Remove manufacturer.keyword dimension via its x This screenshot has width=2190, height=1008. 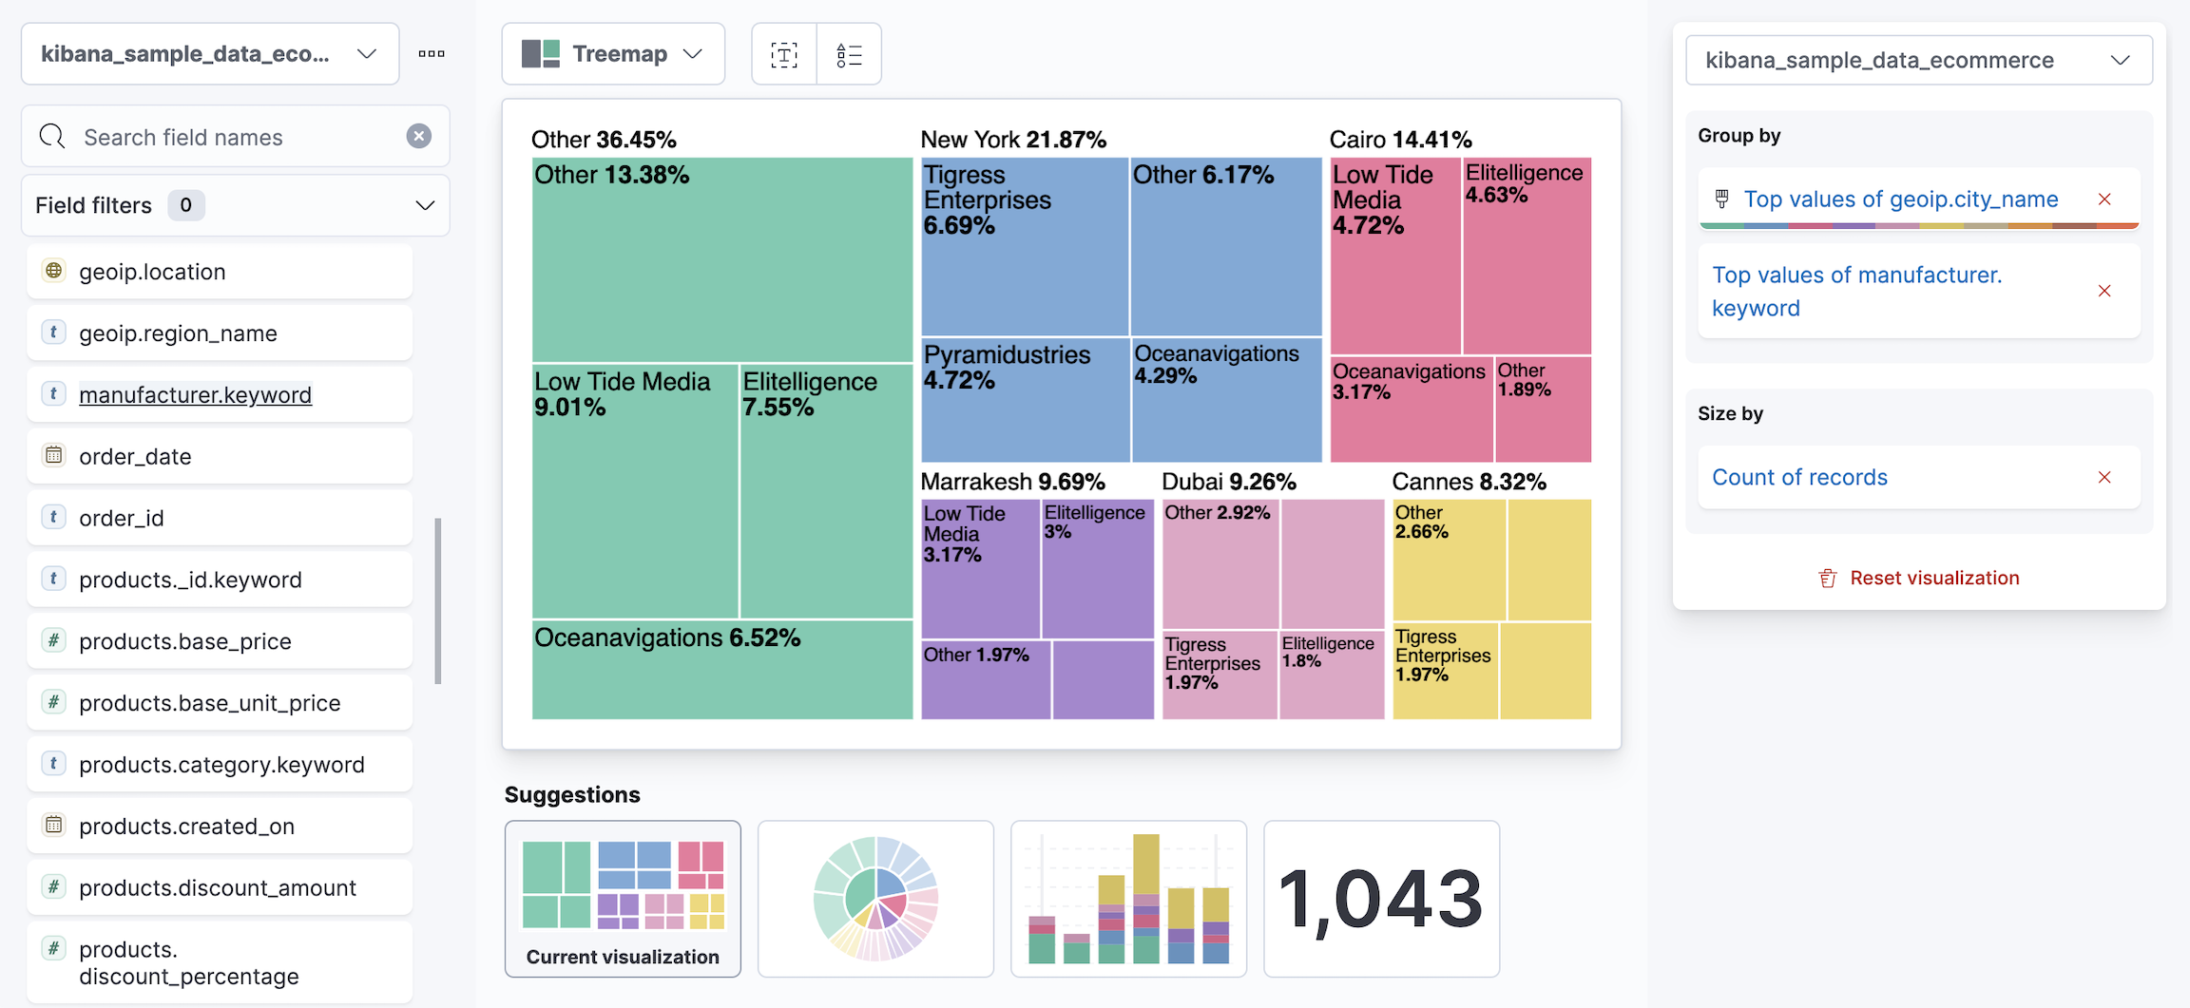pos(2104,291)
